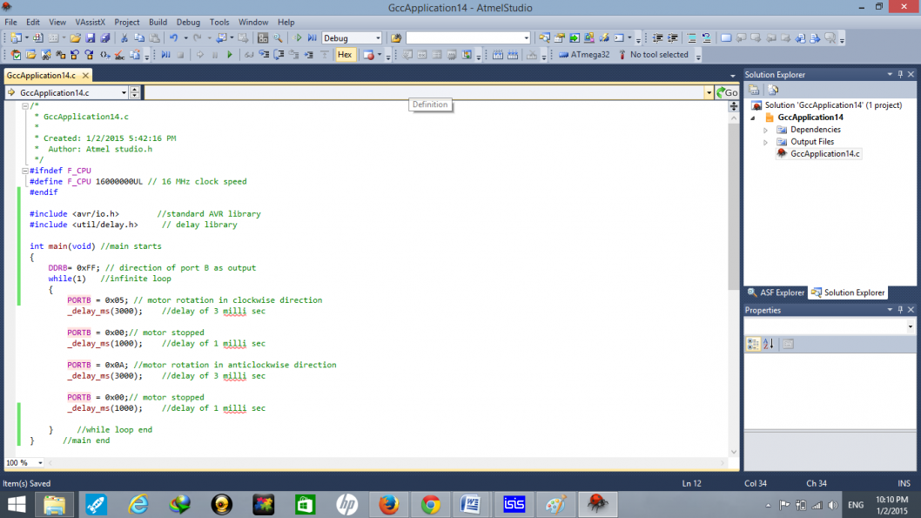Open Firefox from the Windows taskbar

(388, 504)
